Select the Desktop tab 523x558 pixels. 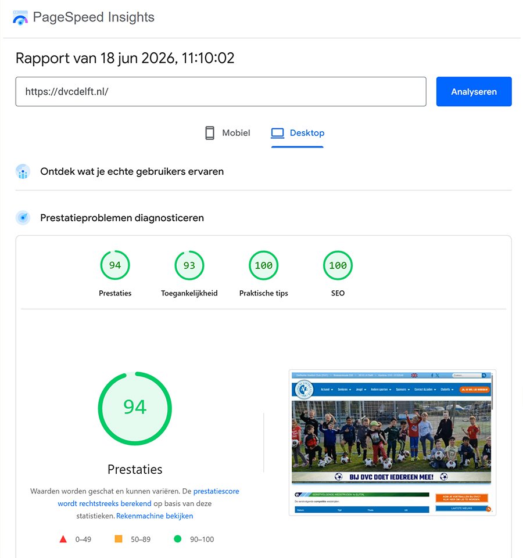tap(298, 133)
